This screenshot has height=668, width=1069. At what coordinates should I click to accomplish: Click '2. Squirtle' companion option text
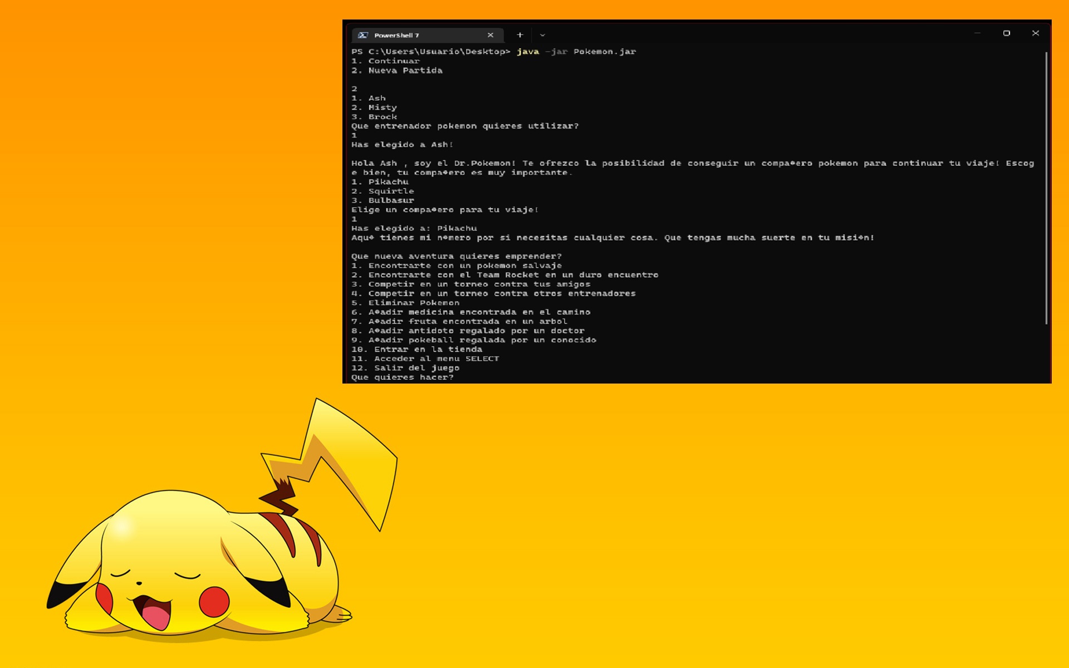pyautogui.click(x=383, y=190)
